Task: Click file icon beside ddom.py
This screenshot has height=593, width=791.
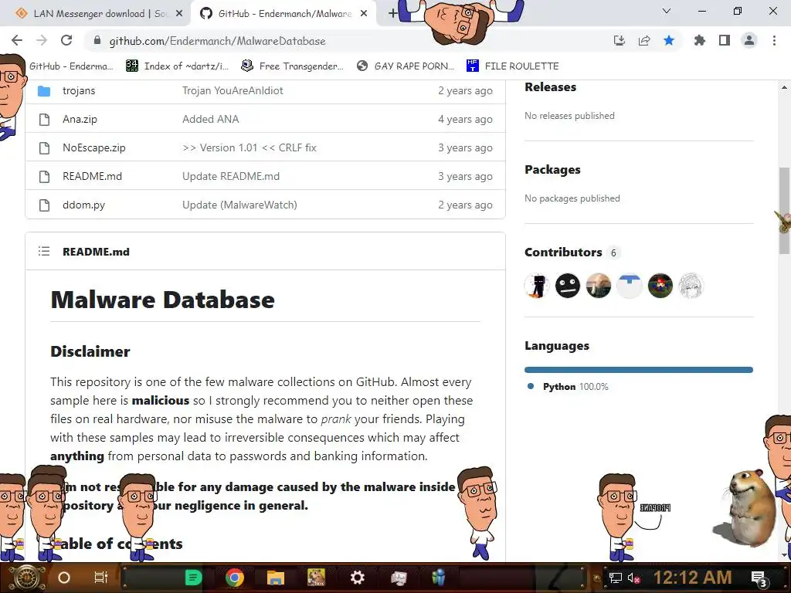Action: 44,205
